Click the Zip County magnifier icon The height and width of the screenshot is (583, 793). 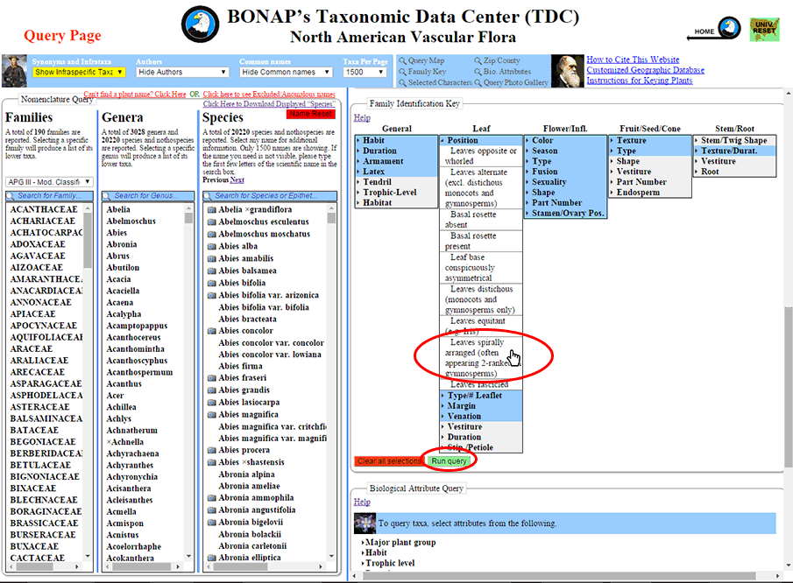(x=478, y=60)
